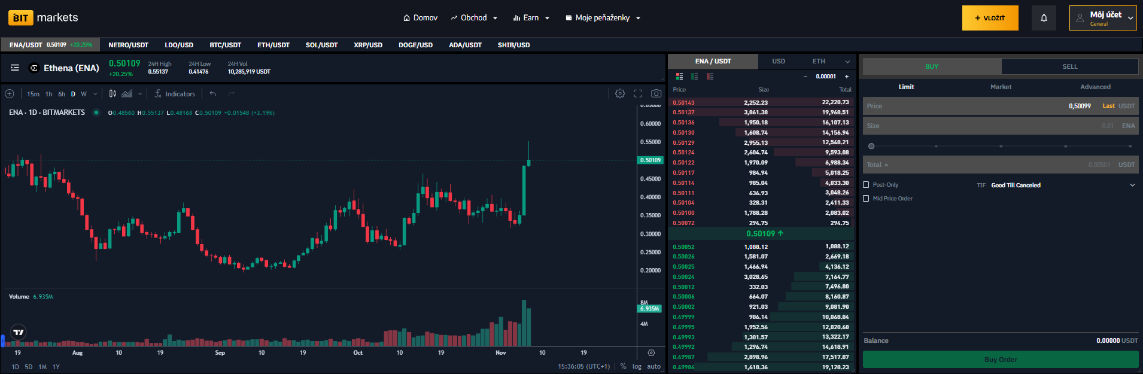Image resolution: width=1143 pixels, height=374 pixels.
Task: Click the order size percentage slider handle
Action: (x=871, y=146)
